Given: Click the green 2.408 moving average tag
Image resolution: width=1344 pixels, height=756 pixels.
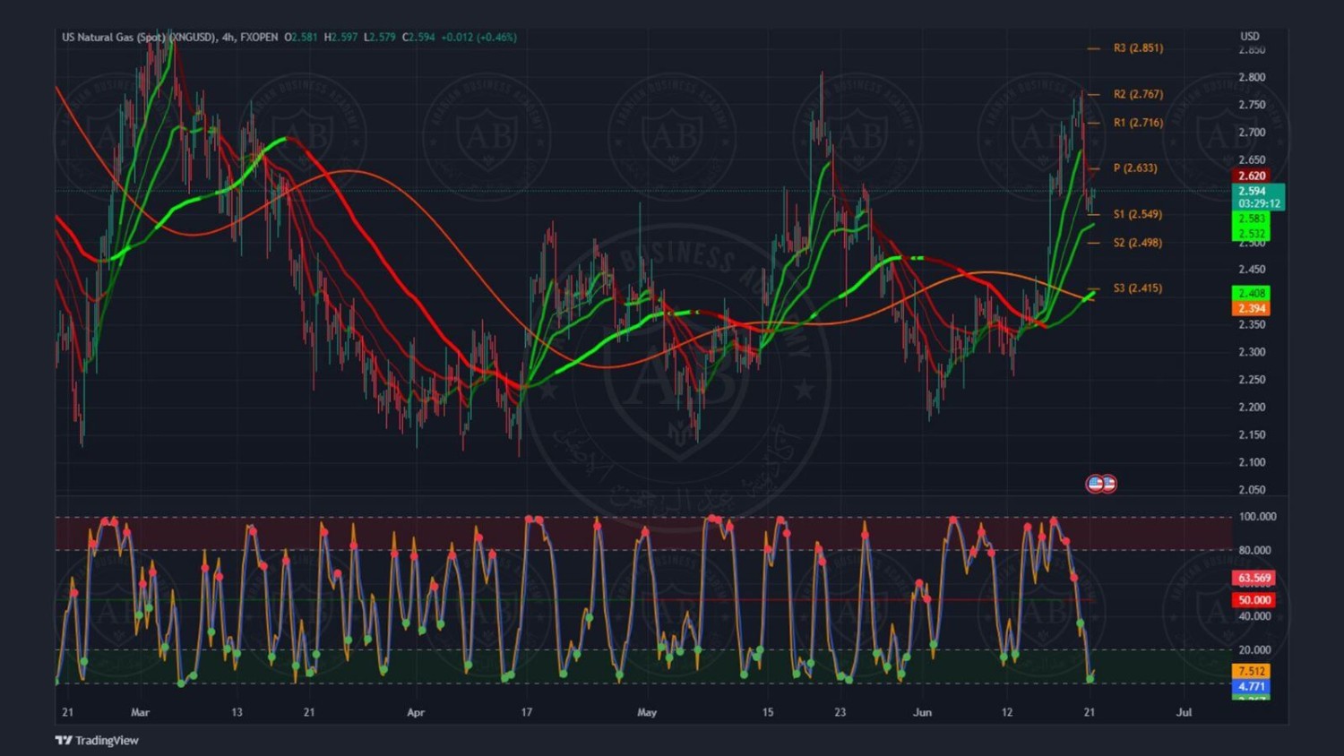Looking at the screenshot, I should (1251, 293).
